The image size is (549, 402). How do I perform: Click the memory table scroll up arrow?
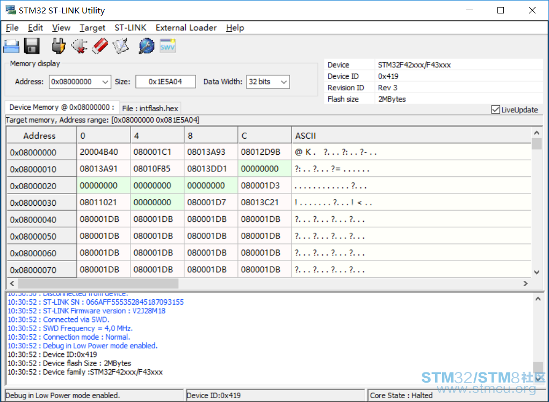click(x=537, y=132)
